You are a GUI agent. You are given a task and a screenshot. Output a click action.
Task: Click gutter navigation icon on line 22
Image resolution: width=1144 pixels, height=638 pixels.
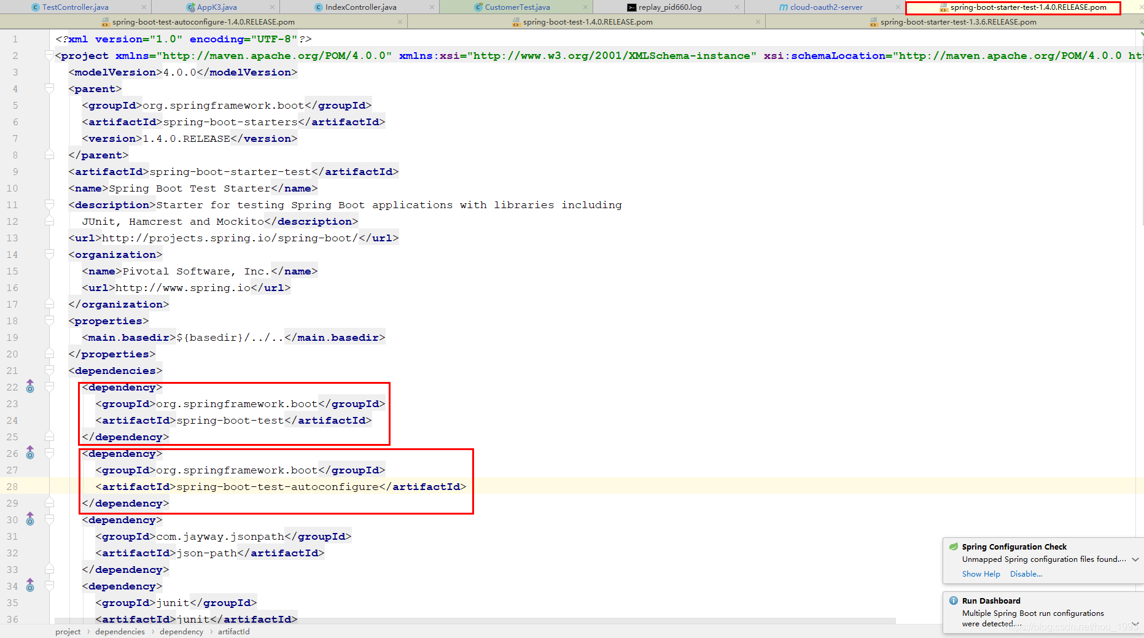[x=30, y=386]
